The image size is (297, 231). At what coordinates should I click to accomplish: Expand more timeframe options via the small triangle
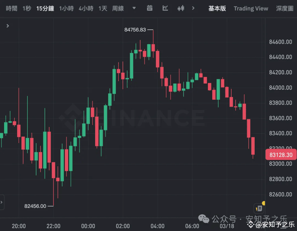(x=134, y=9)
